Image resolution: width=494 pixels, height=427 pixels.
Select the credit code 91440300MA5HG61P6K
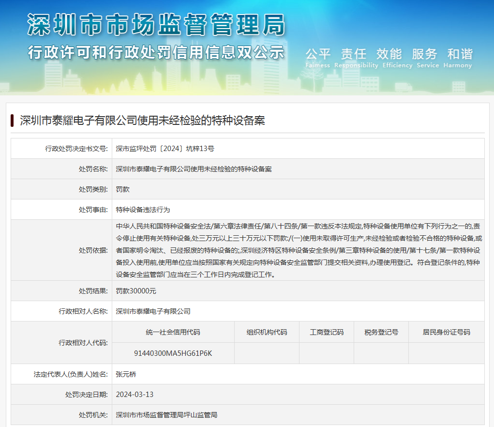173,353
